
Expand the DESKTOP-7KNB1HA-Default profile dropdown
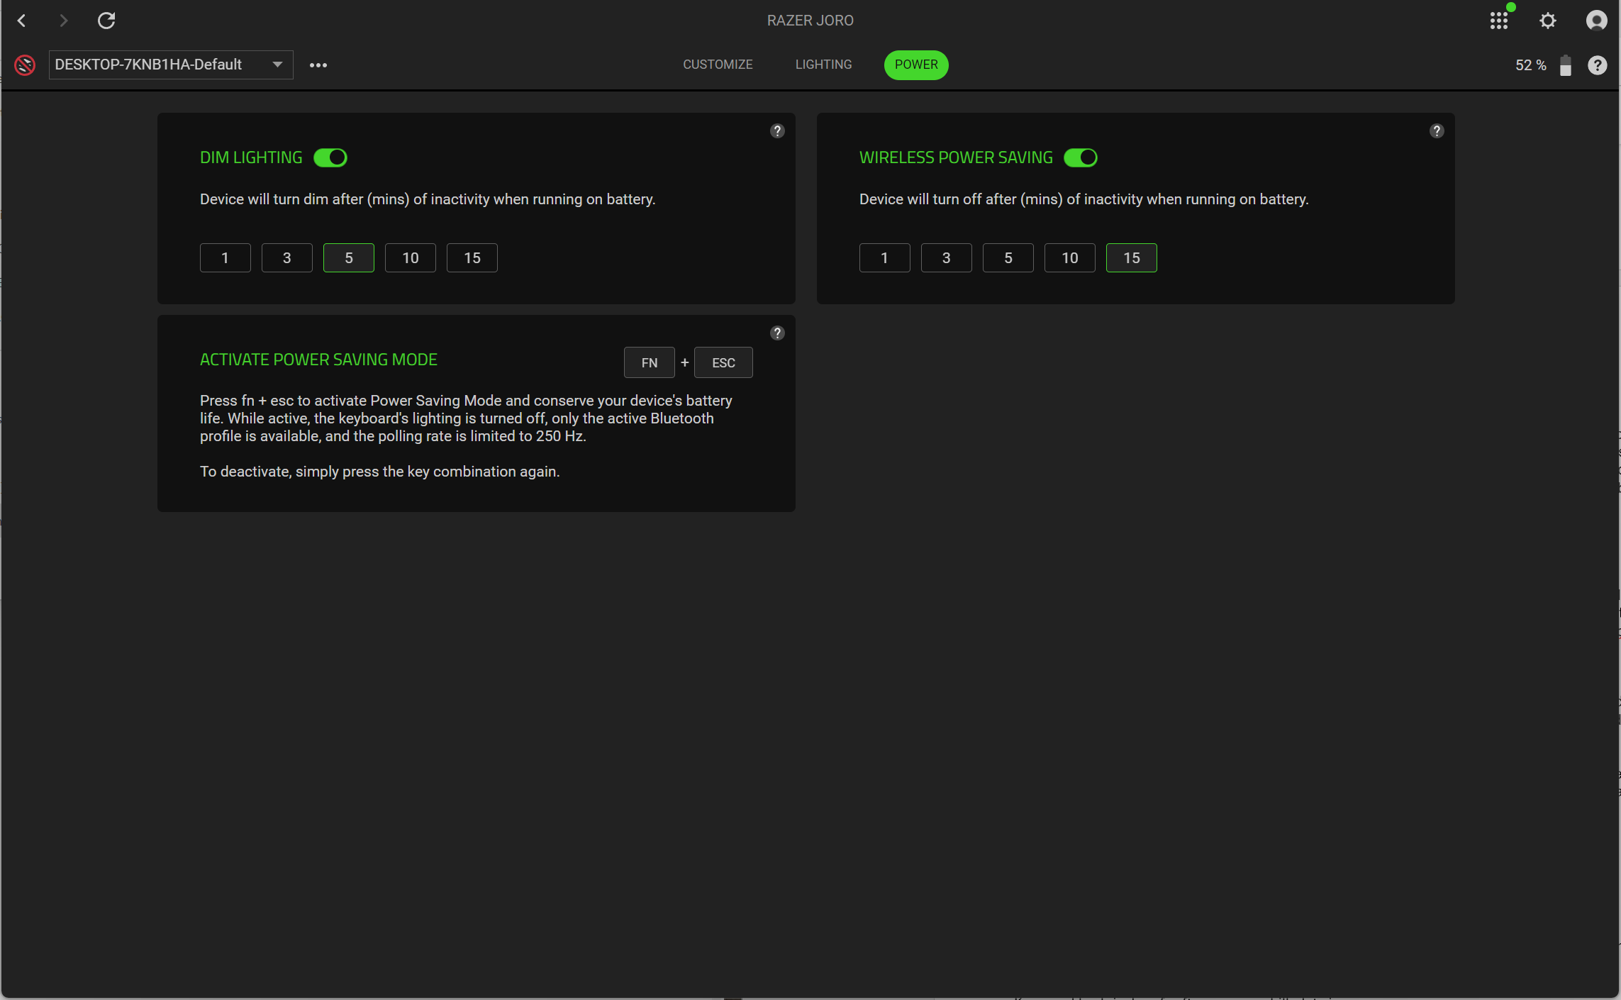click(x=171, y=65)
